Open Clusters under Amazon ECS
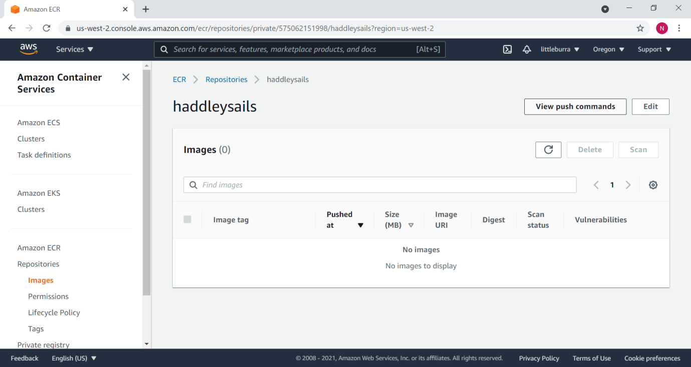The image size is (691, 367). 31,139
